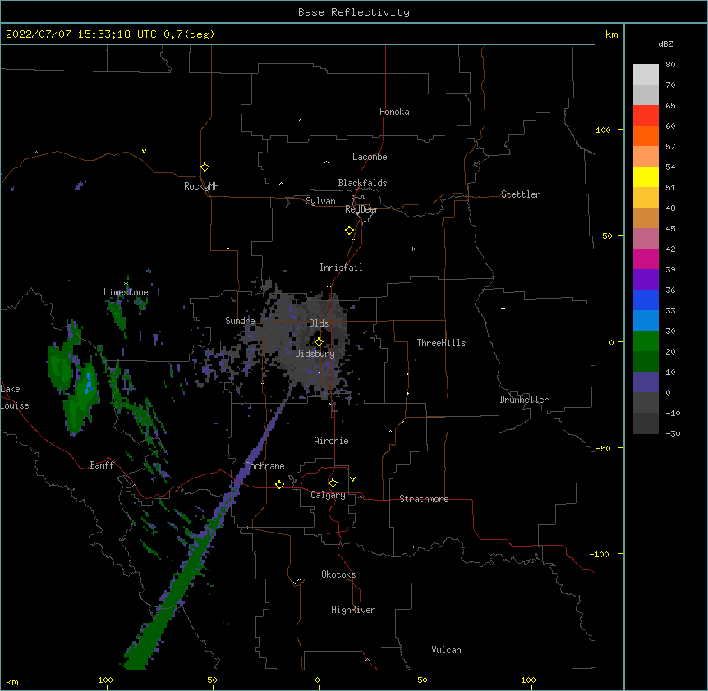Click the asterisk marker just above Limestone

point(126,284)
